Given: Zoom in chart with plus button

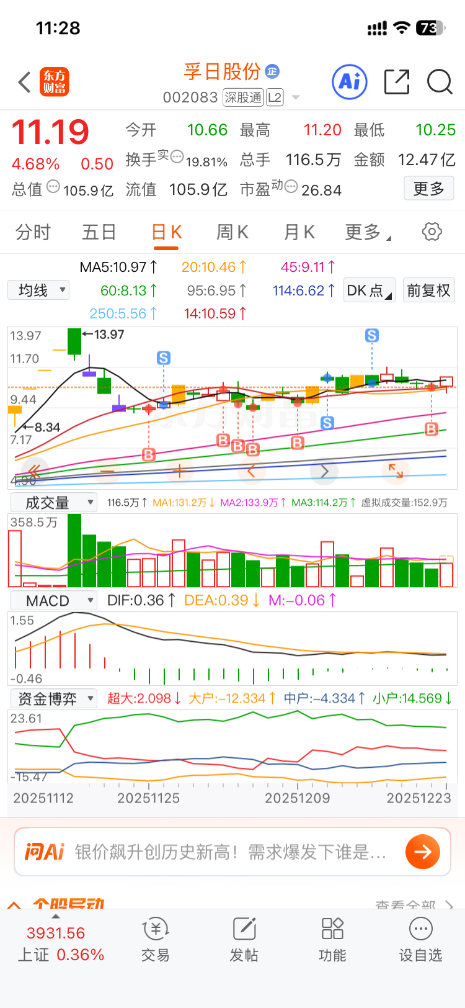Looking at the screenshot, I should (x=179, y=472).
